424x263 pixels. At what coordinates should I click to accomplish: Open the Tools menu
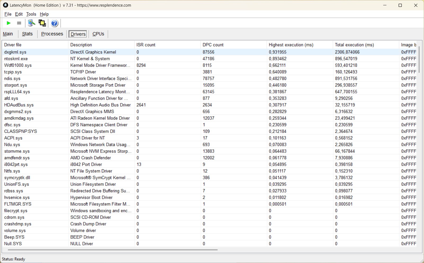click(31, 14)
